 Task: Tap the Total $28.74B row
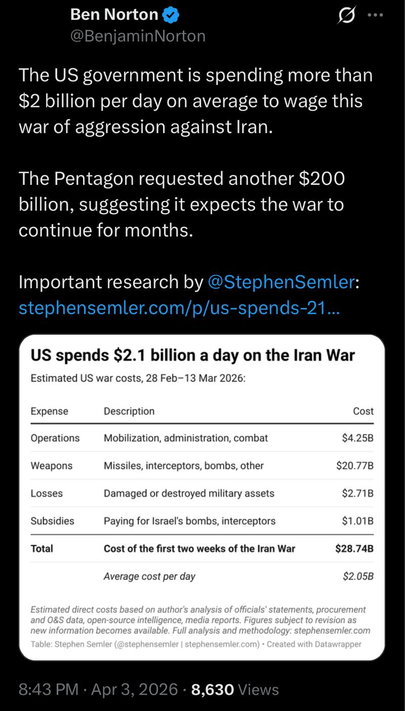tap(202, 548)
